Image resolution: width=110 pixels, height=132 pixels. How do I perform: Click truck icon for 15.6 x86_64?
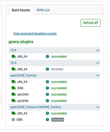[x=14, y=56]
